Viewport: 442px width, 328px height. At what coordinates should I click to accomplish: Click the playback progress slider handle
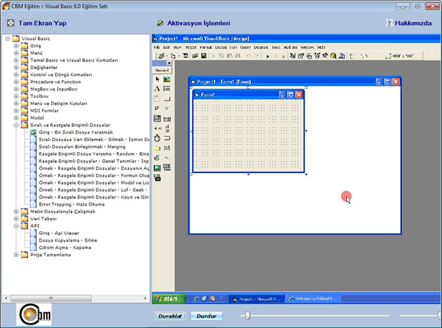[248, 315]
